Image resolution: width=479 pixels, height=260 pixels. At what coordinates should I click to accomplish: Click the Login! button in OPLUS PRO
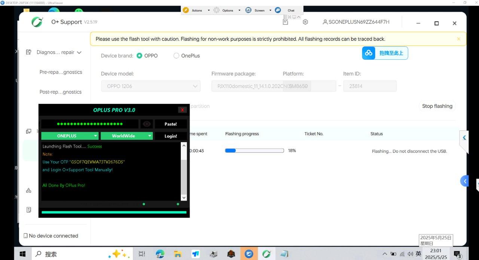coord(171,136)
